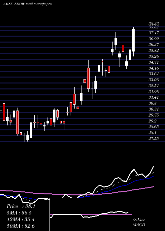Select the 37.47 price axis label
Screen dimensions: 165x231
154,33
